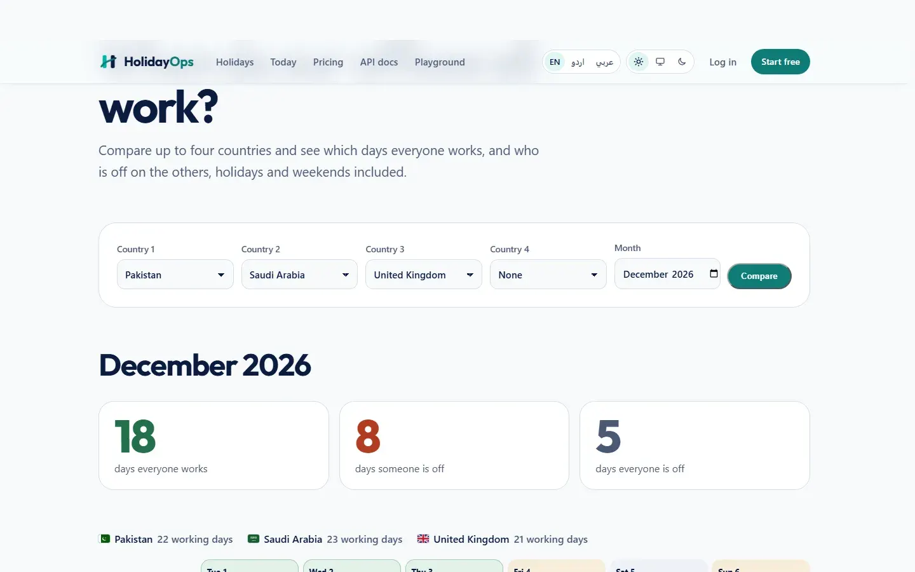Click the Month field showing December 2026

pos(667,274)
